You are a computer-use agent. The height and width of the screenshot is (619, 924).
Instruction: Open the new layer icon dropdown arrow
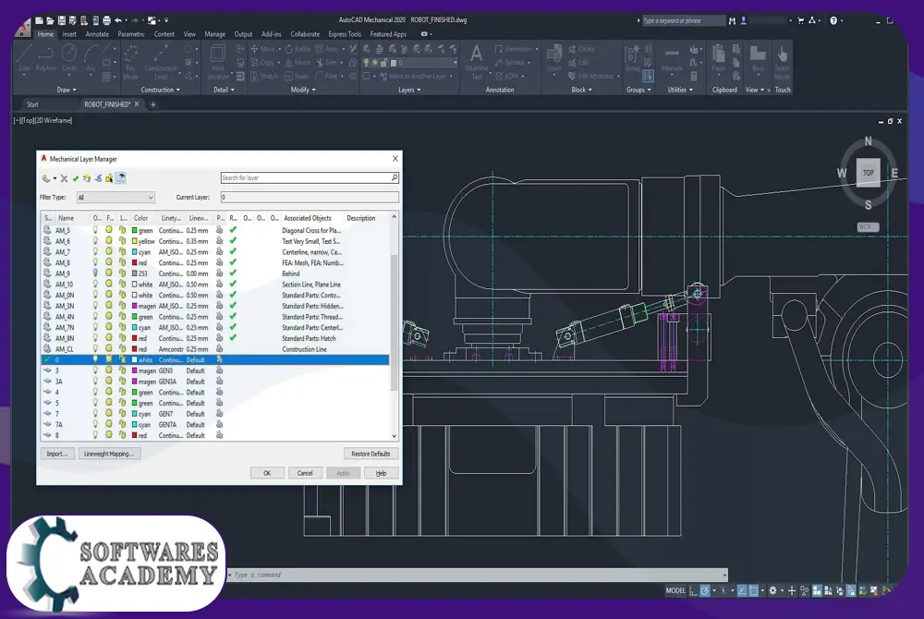click(x=55, y=178)
